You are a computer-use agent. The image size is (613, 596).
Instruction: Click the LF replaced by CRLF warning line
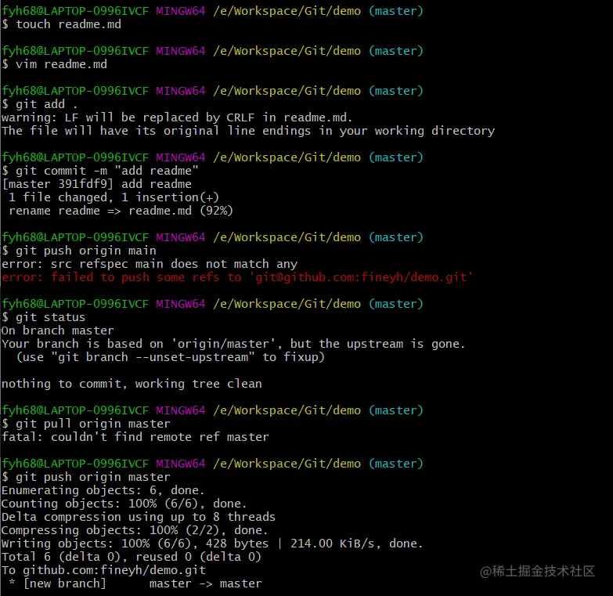coord(177,117)
